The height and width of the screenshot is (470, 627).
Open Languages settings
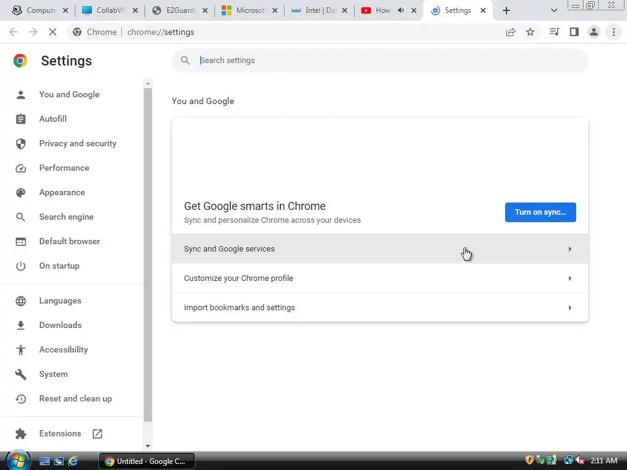[x=60, y=300]
